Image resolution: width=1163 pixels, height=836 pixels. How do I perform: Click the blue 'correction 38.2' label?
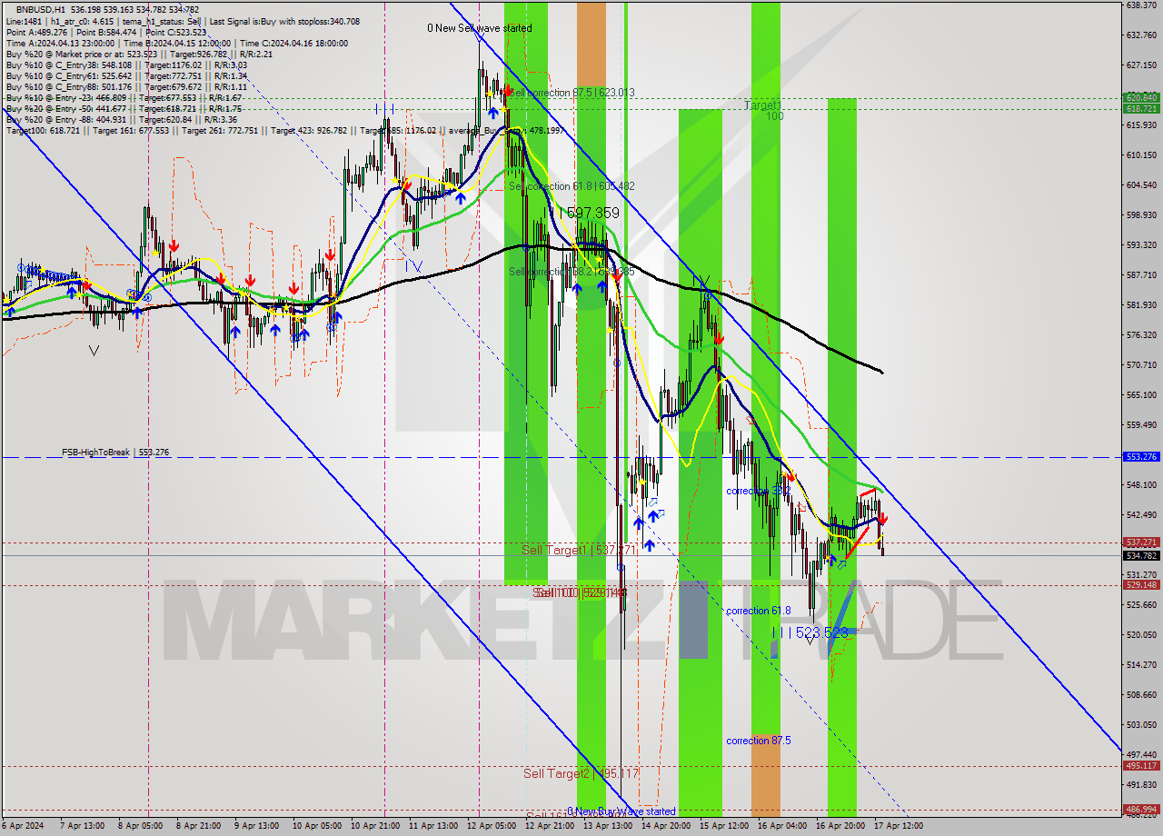click(x=758, y=491)
